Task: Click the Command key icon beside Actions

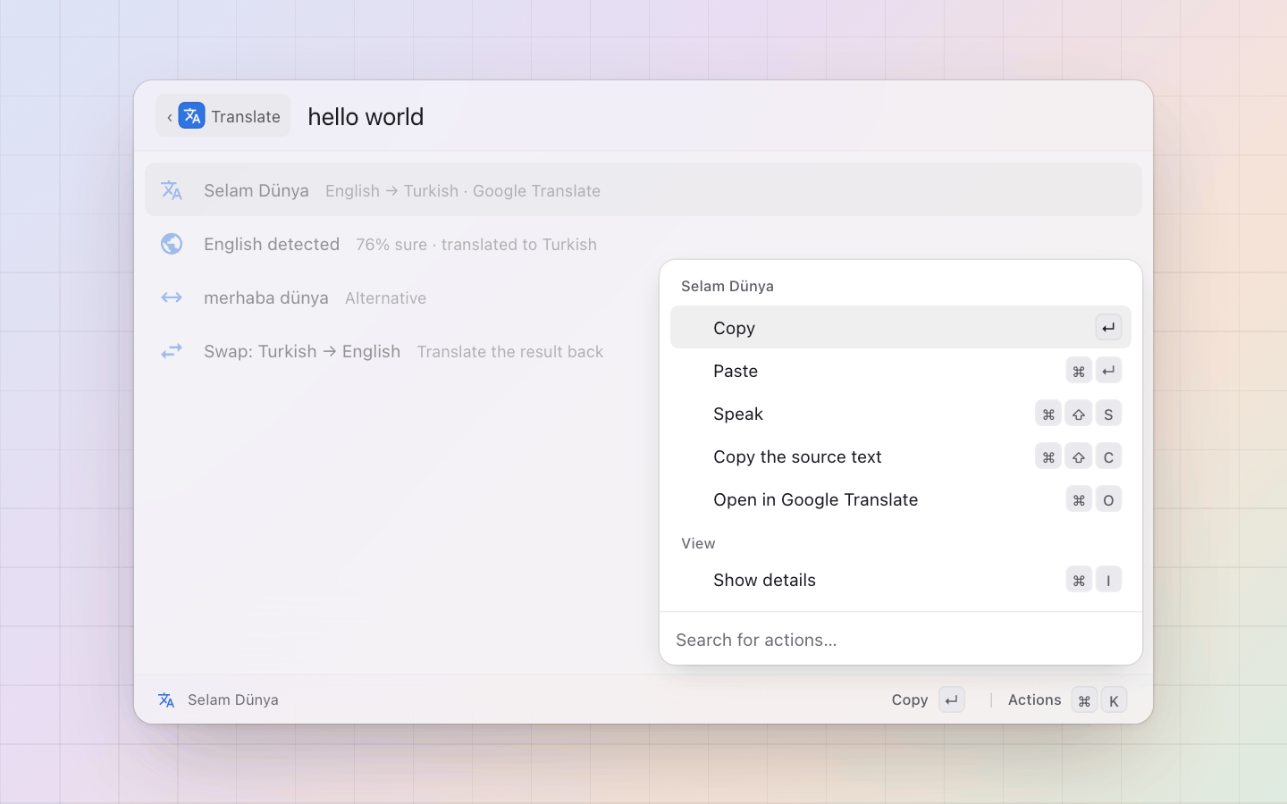Action: 1084,700
